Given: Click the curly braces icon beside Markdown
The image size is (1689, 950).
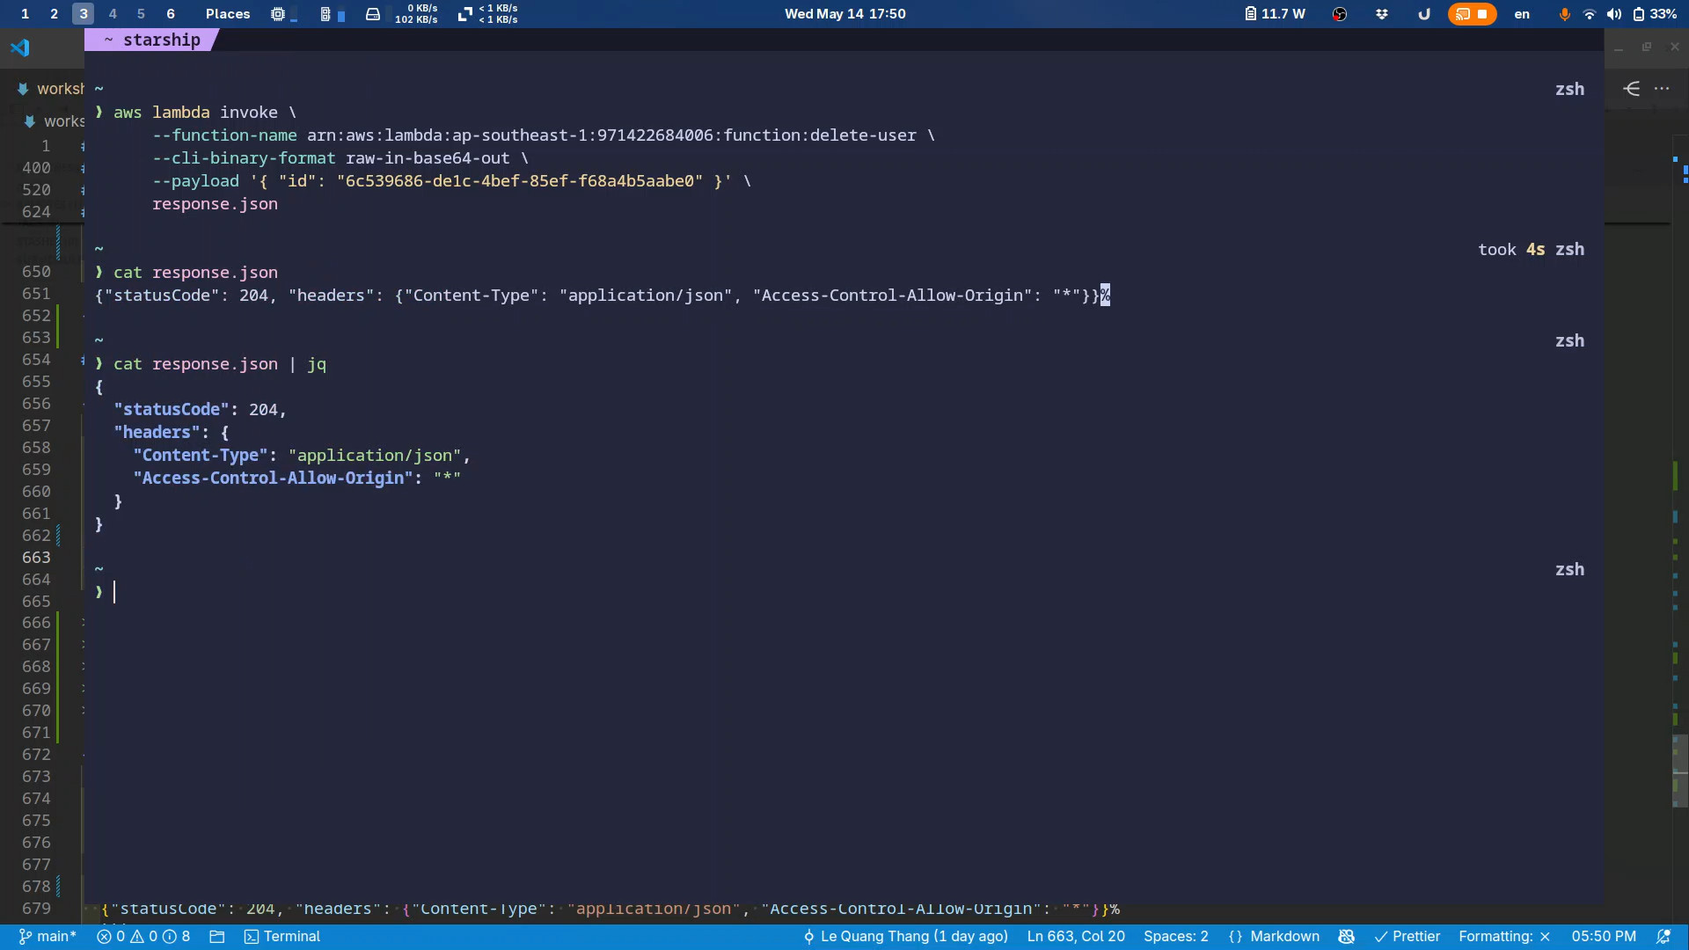Looking at the screenshot, I should pyautogui.click(x=1235, y=937).
